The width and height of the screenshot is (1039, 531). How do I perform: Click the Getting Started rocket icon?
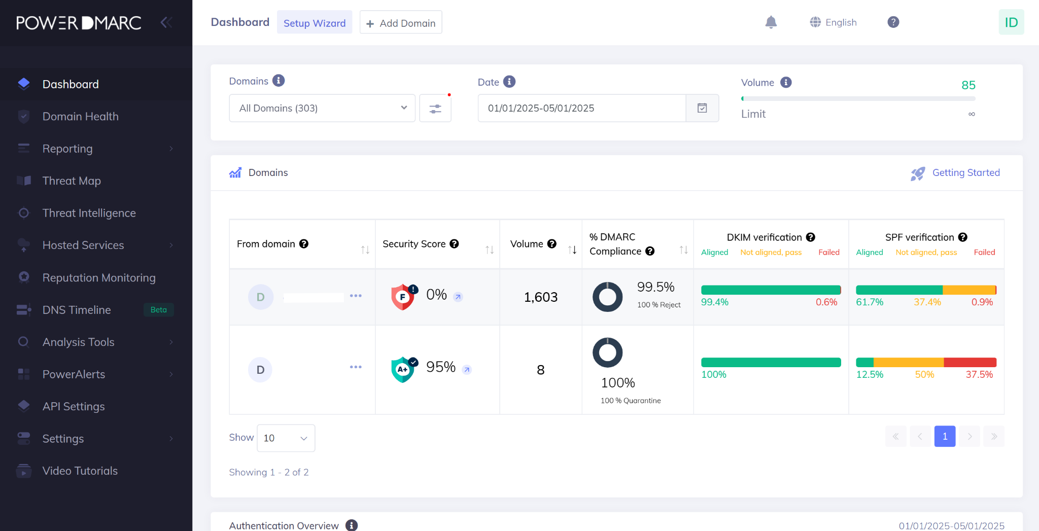click(x=917, y=174)
